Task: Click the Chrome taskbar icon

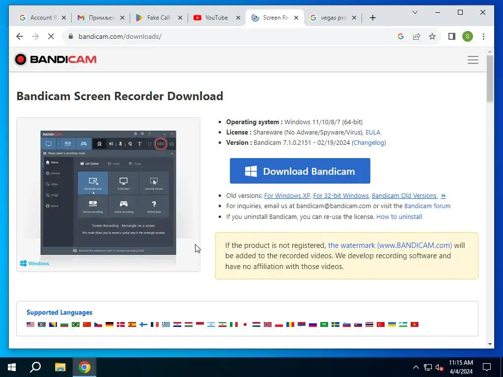Action: 84,367
